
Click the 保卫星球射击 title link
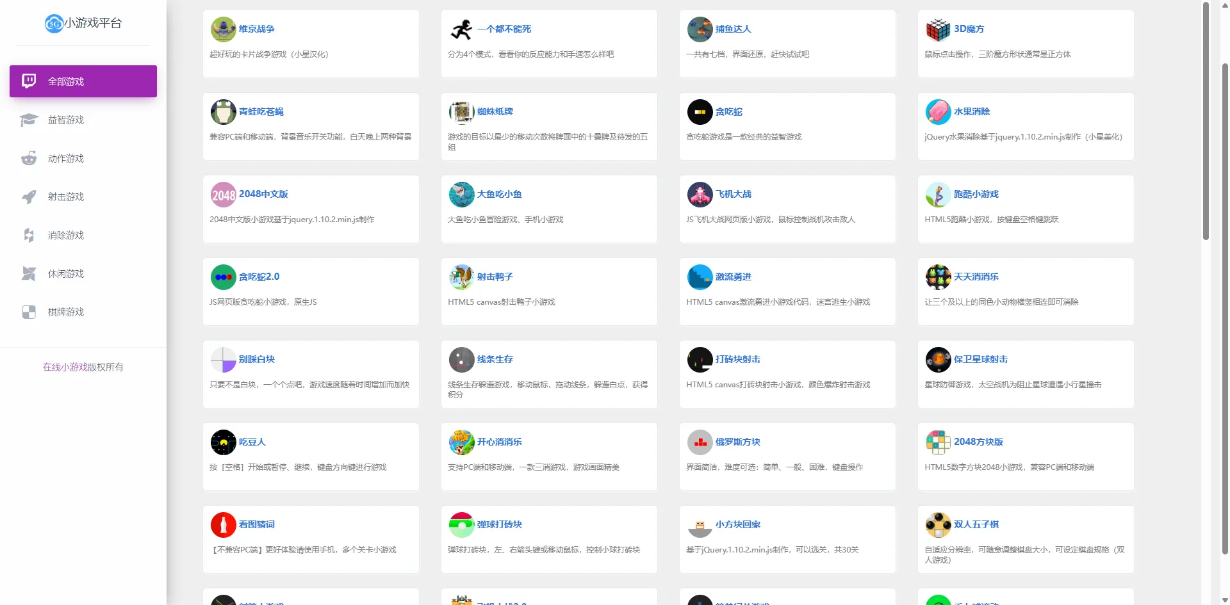(980, 359)
